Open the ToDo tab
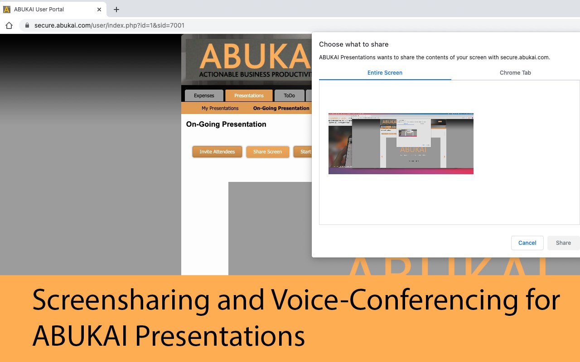This screenshot has height=362, width=580. click(x=289, y=95)
